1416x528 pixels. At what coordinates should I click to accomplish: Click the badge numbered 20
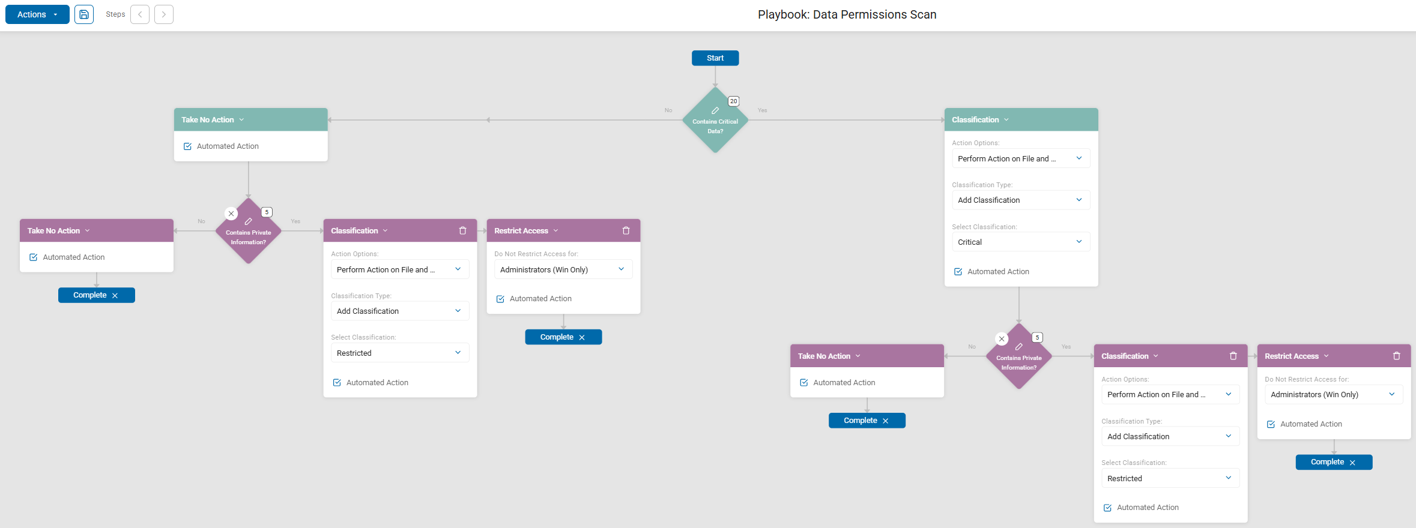tap(733, 101)
